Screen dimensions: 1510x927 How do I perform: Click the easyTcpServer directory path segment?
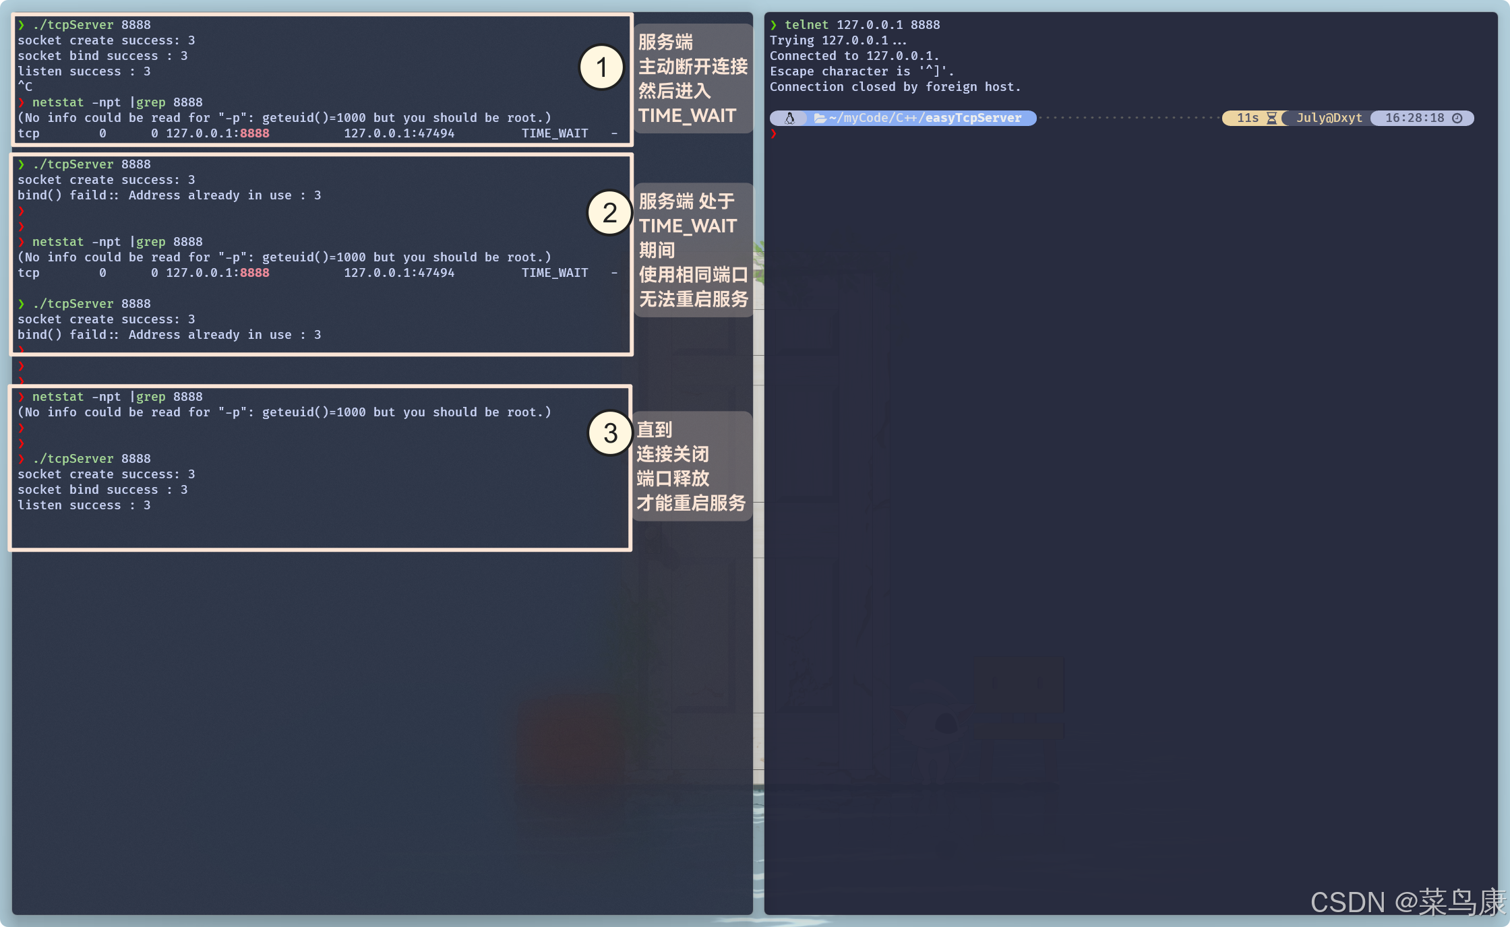973,119
